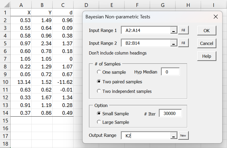Click cell with value 1.49
227x148 pixels.
tap(42, 20)
